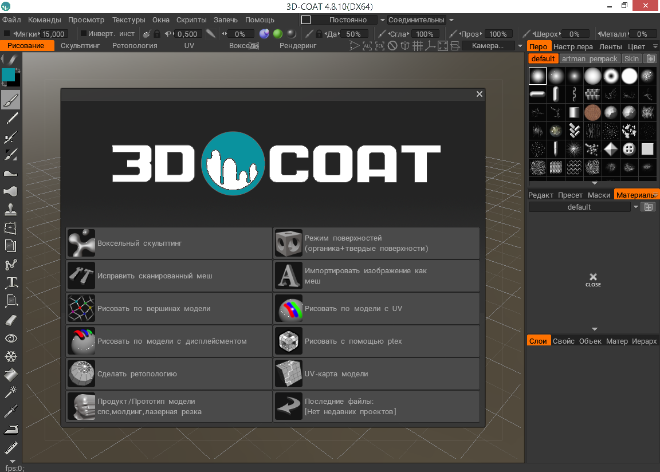Open the default materials folder dropdown

635,207
